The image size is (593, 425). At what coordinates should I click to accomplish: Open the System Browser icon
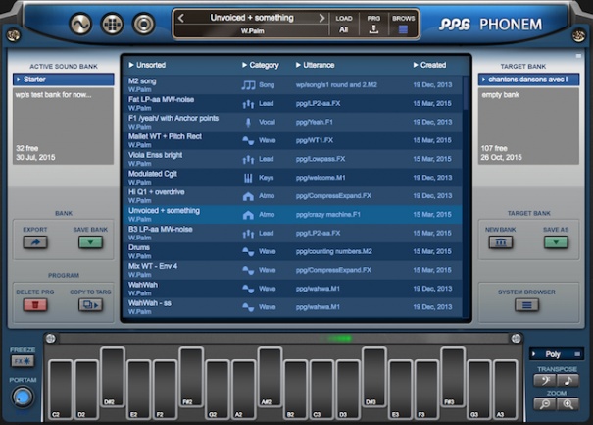coord(528,305)
